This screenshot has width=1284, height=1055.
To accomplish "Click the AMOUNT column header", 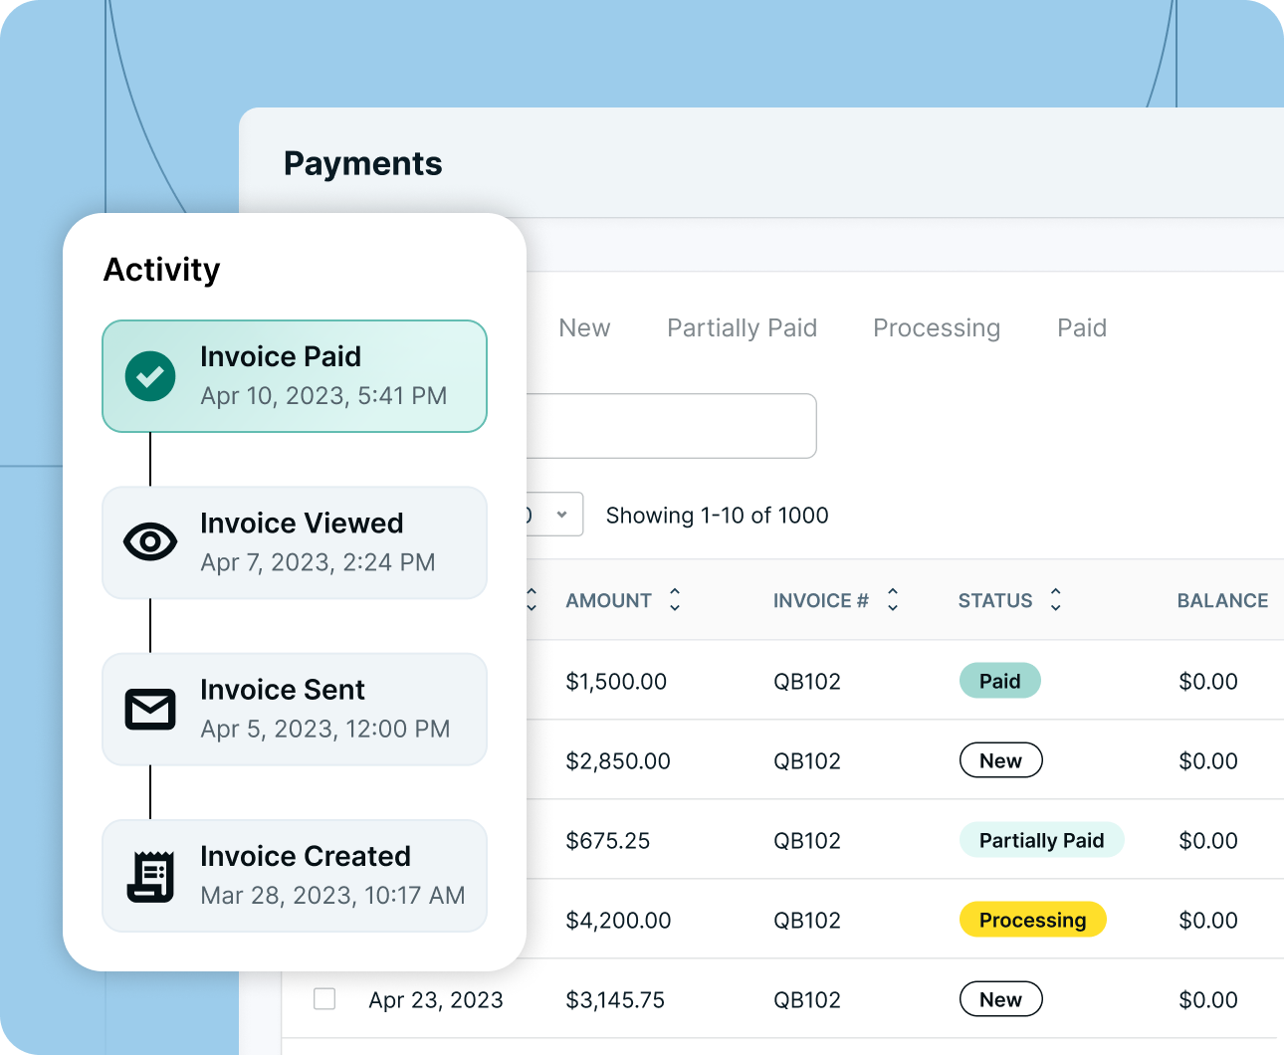I will [608, 600].
